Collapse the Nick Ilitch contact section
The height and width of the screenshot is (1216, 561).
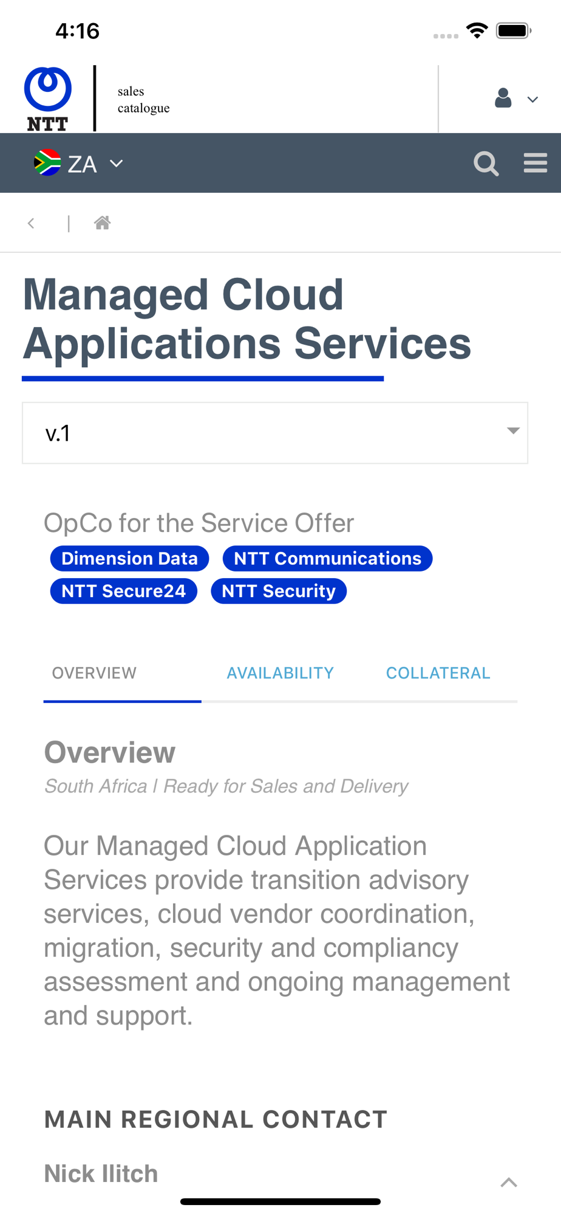click(509, 1182)
